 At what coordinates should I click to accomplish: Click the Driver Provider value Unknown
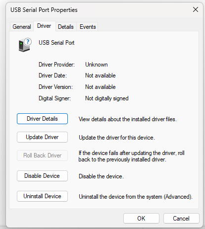97,65
